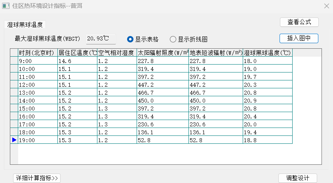Image resolution: width=333 pixels, height=183 pixels.
Task: Click the 时刻(北京时) column header
Action: pos(38,53)
